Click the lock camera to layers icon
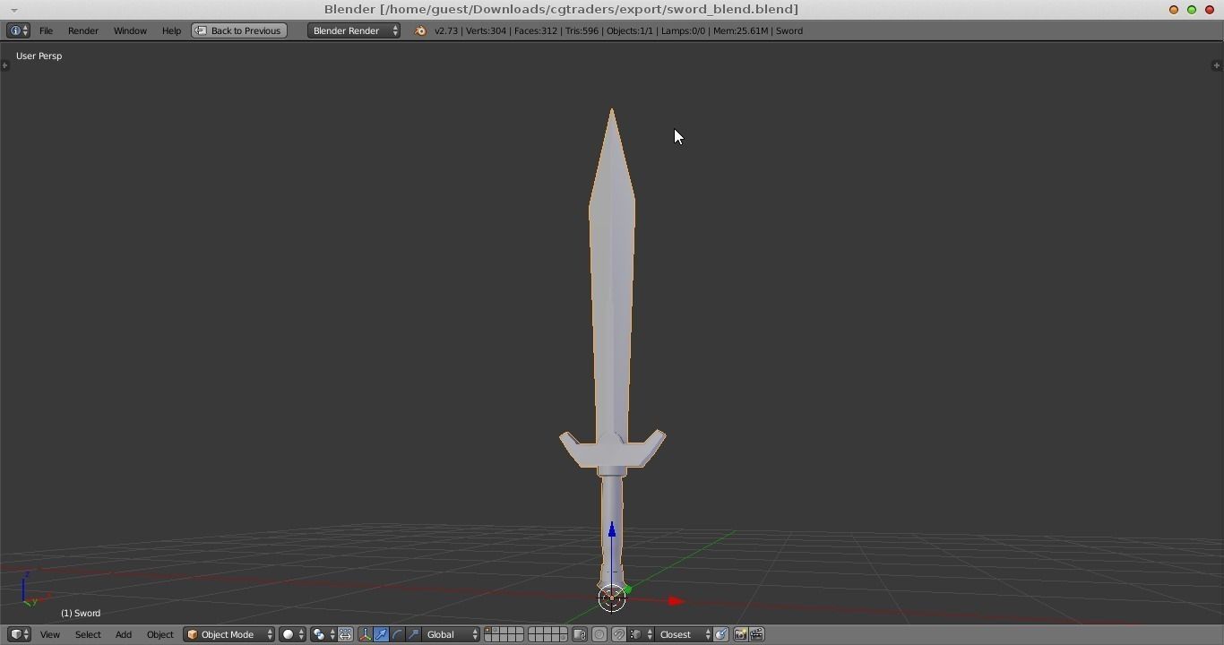1224x645 pixels. (580, 634)
